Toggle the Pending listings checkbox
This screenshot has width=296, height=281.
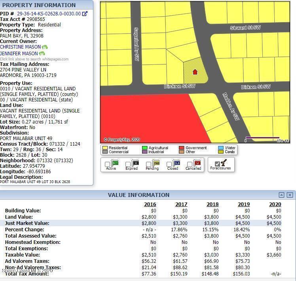[x=148, y=164]
